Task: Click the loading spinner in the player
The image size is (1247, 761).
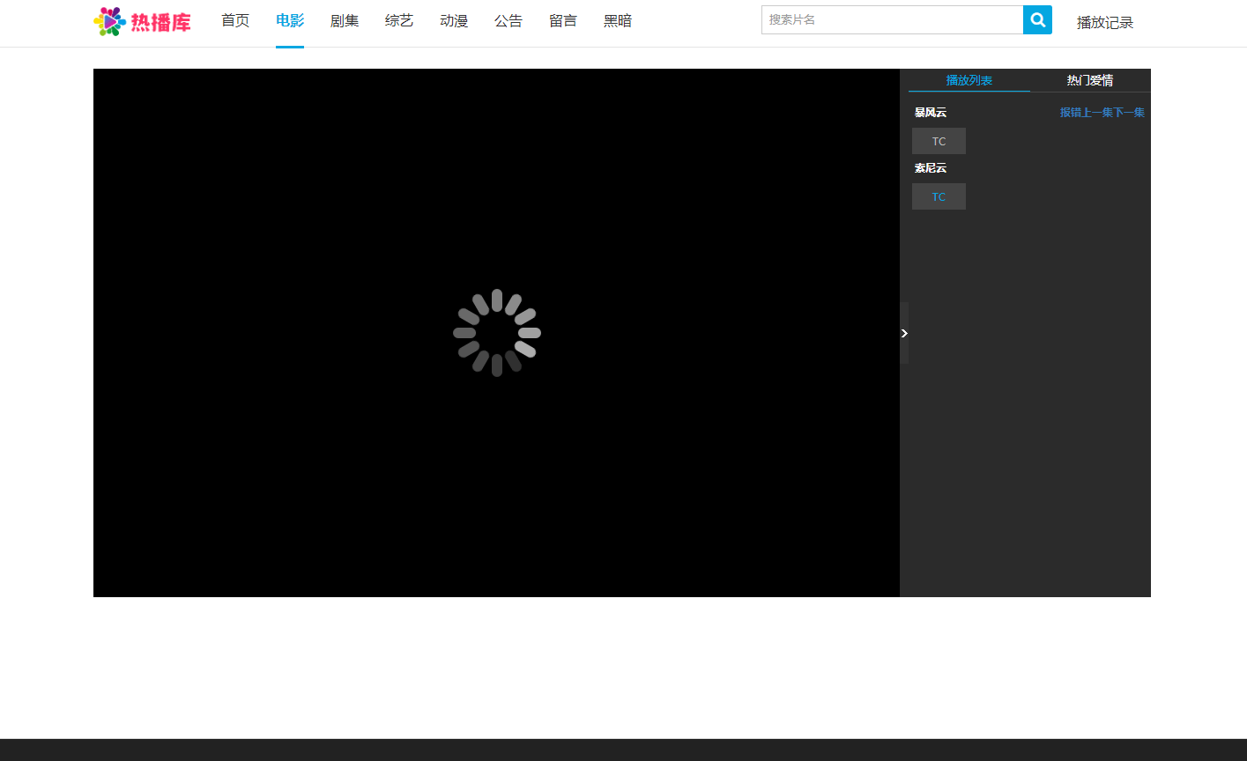Action: [497, 333]
